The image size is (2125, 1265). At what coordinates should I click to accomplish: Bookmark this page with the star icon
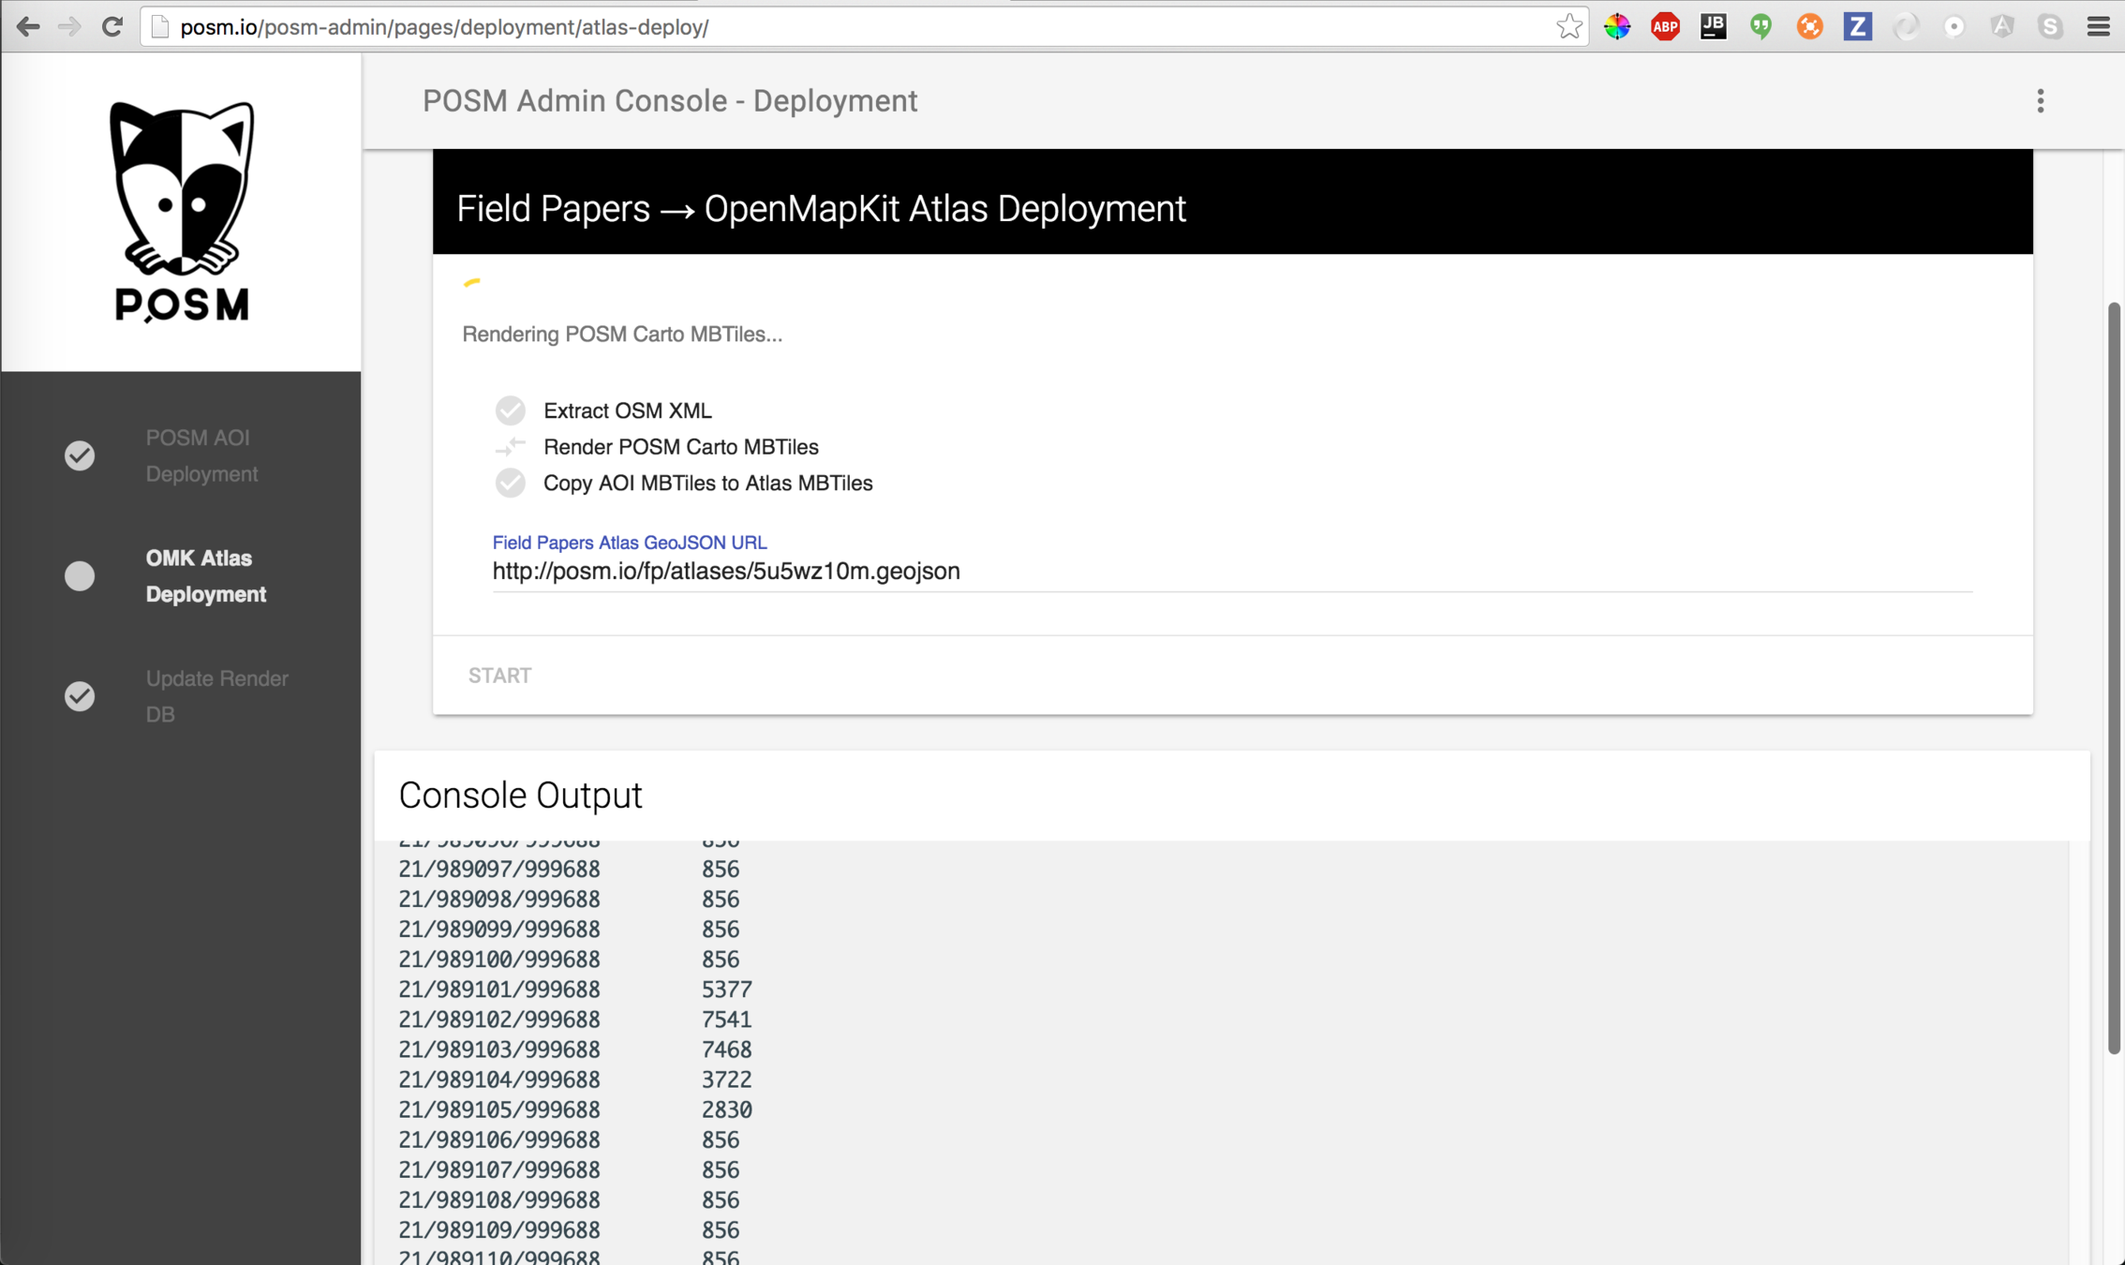[x=1568, y=27]
